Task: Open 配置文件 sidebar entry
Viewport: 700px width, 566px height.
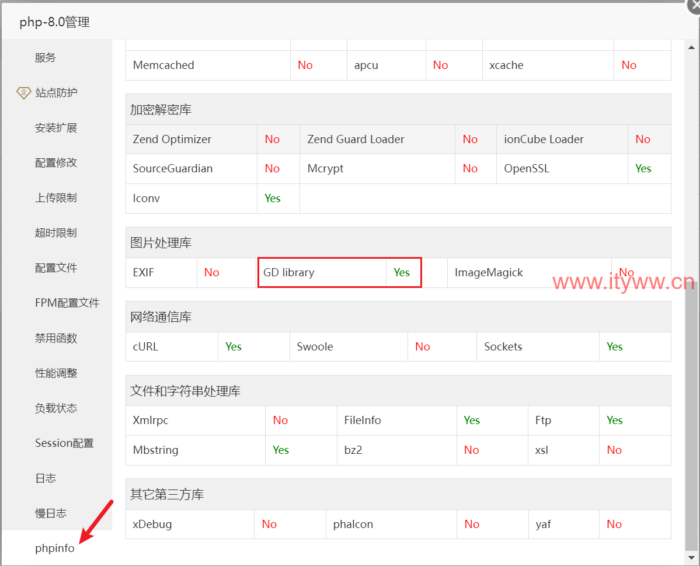Action: tap(56, 268)
